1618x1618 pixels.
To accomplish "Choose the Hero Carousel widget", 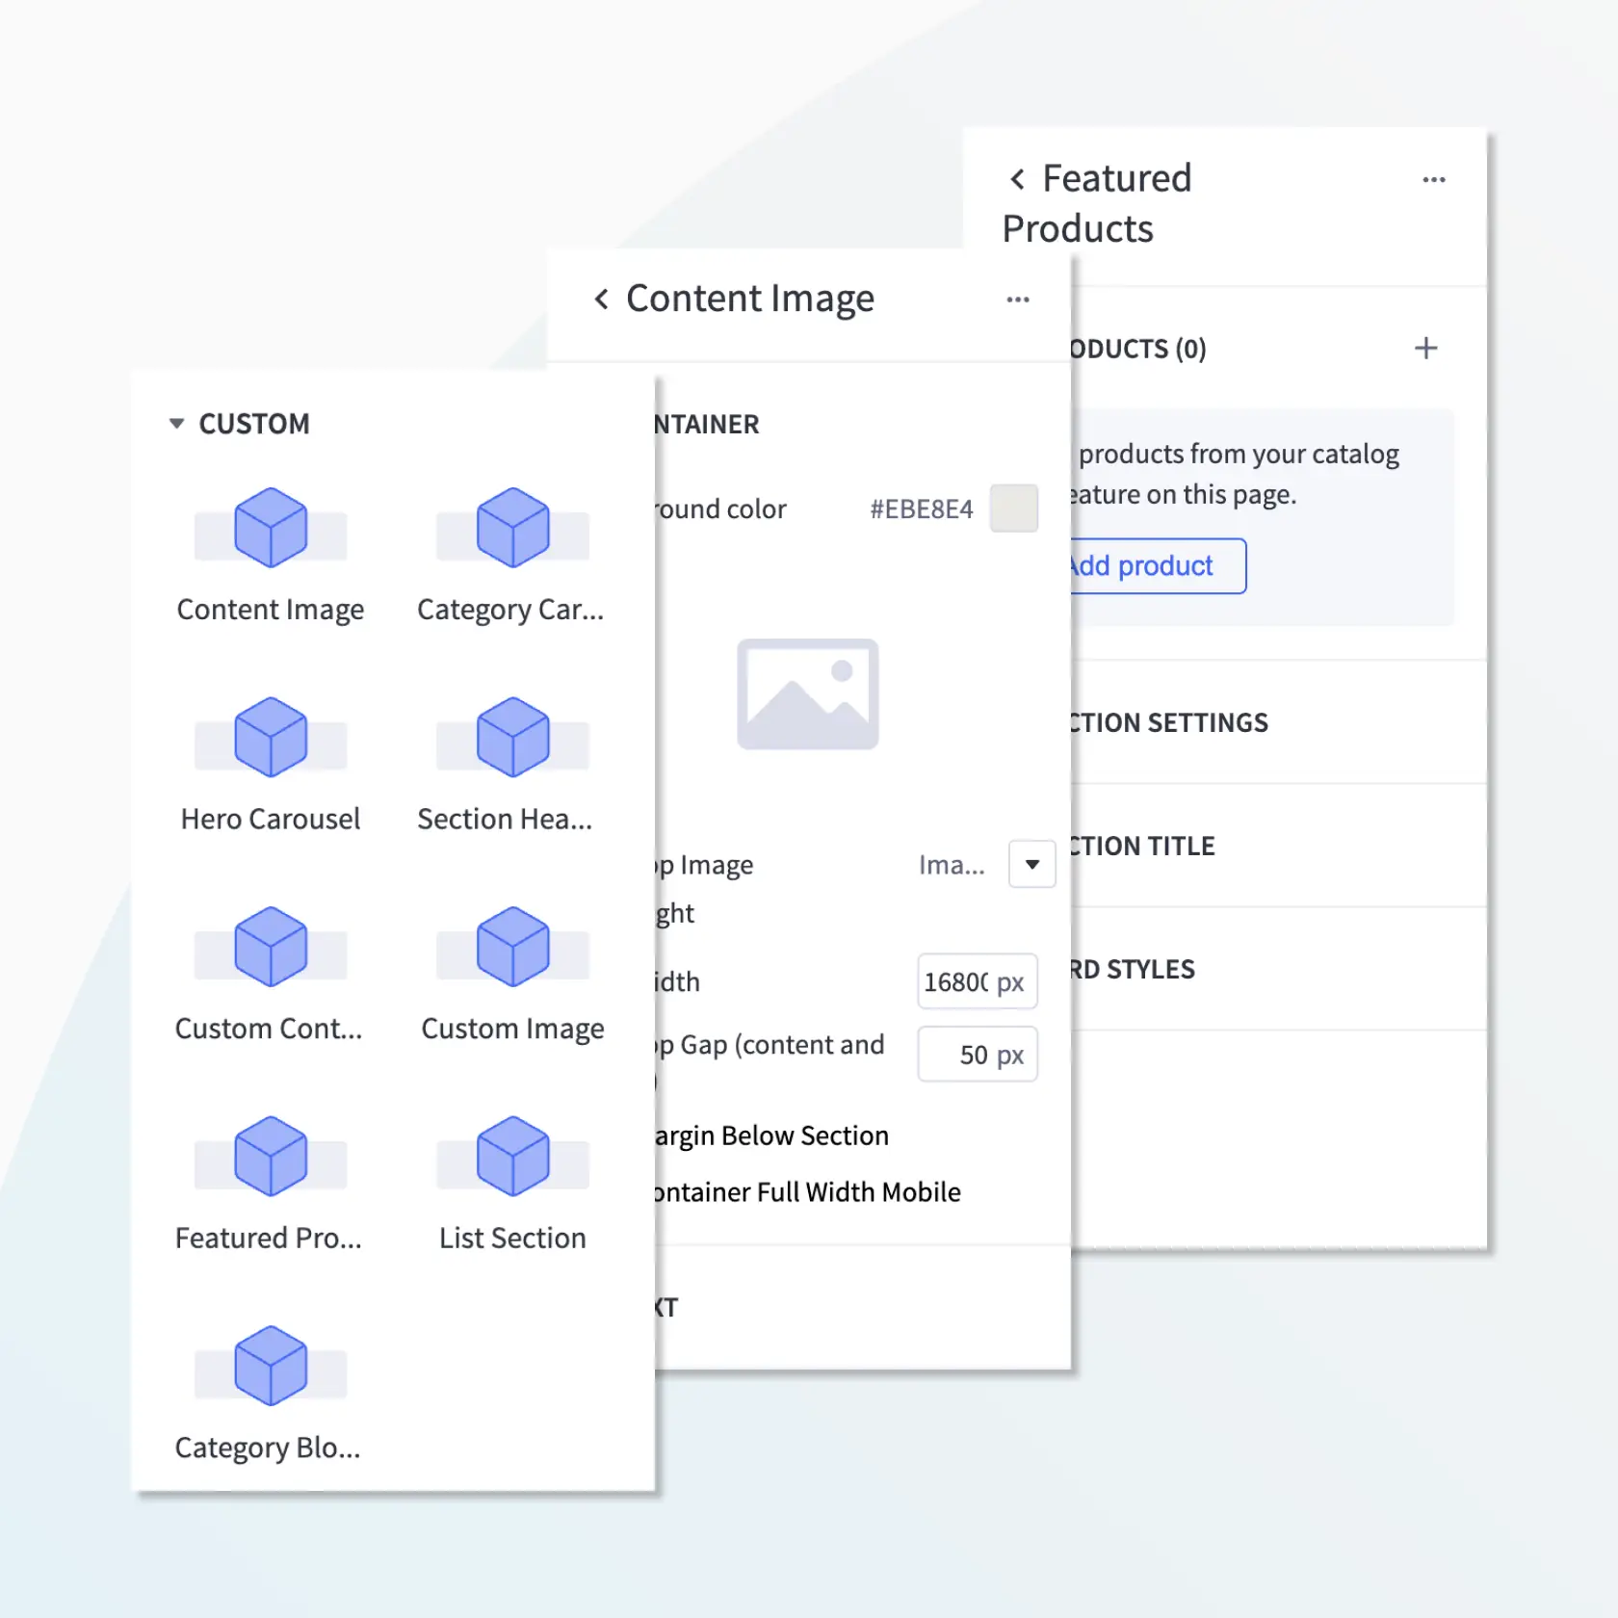I will click(271, 739).
